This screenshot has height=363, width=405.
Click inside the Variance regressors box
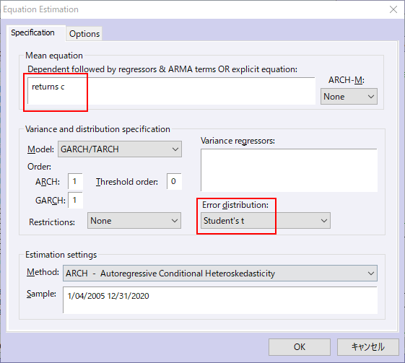click(289, 170)
